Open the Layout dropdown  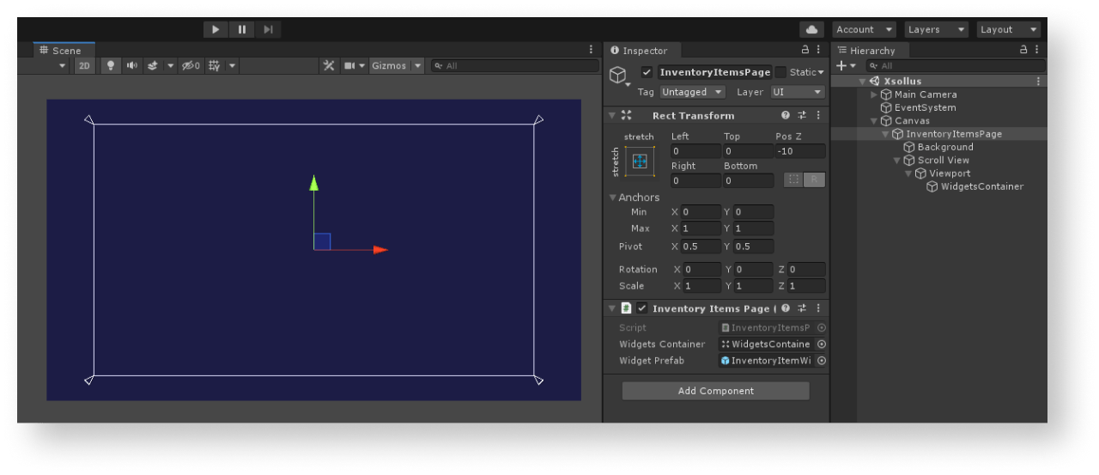coord(1008,29)
